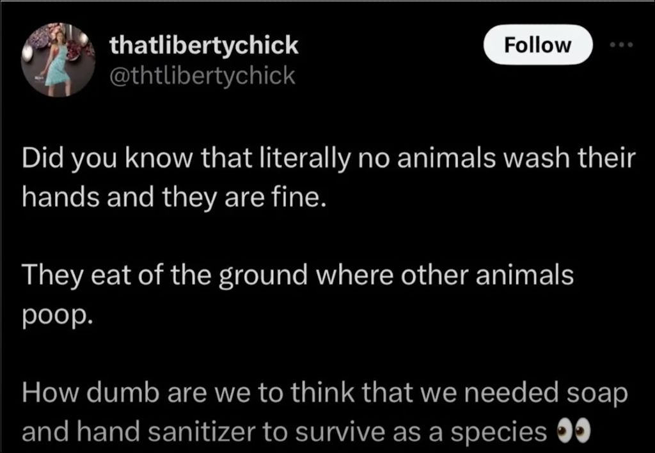Click the line starting "How dumb are we"

(324, 394)
